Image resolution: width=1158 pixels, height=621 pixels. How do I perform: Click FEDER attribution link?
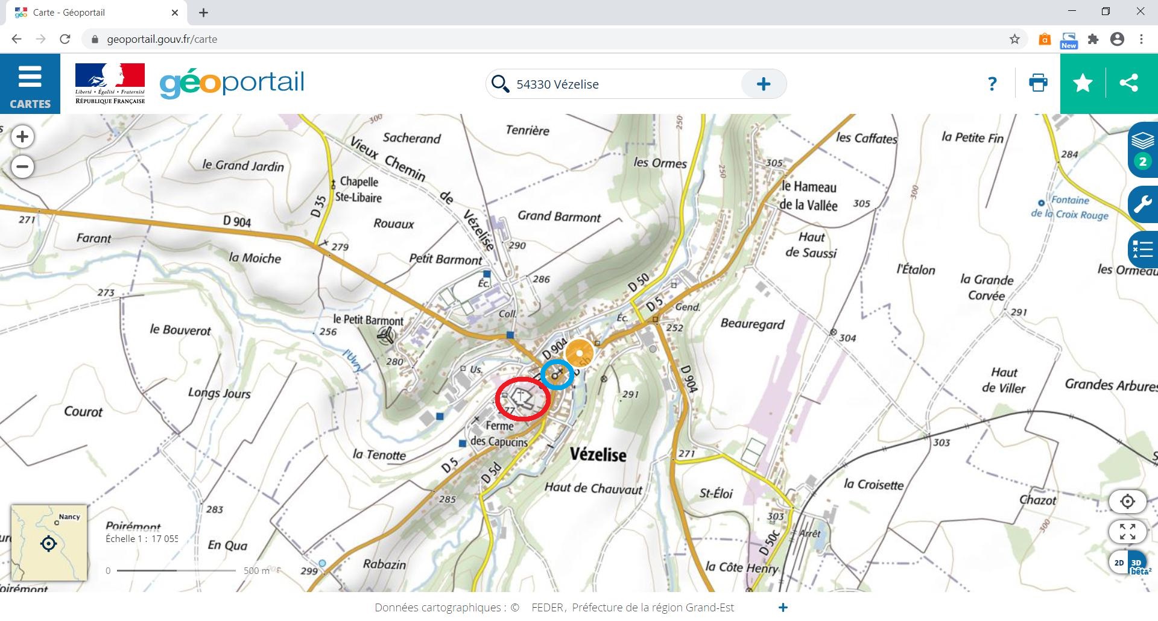(547, 607)
